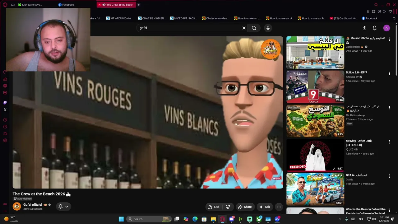Select The Crew at the Beach tab
Image resolution: width=398 pixels, height=224 pixels.
[116, 5]
